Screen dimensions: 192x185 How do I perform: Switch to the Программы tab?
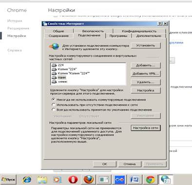click(118, 36)
